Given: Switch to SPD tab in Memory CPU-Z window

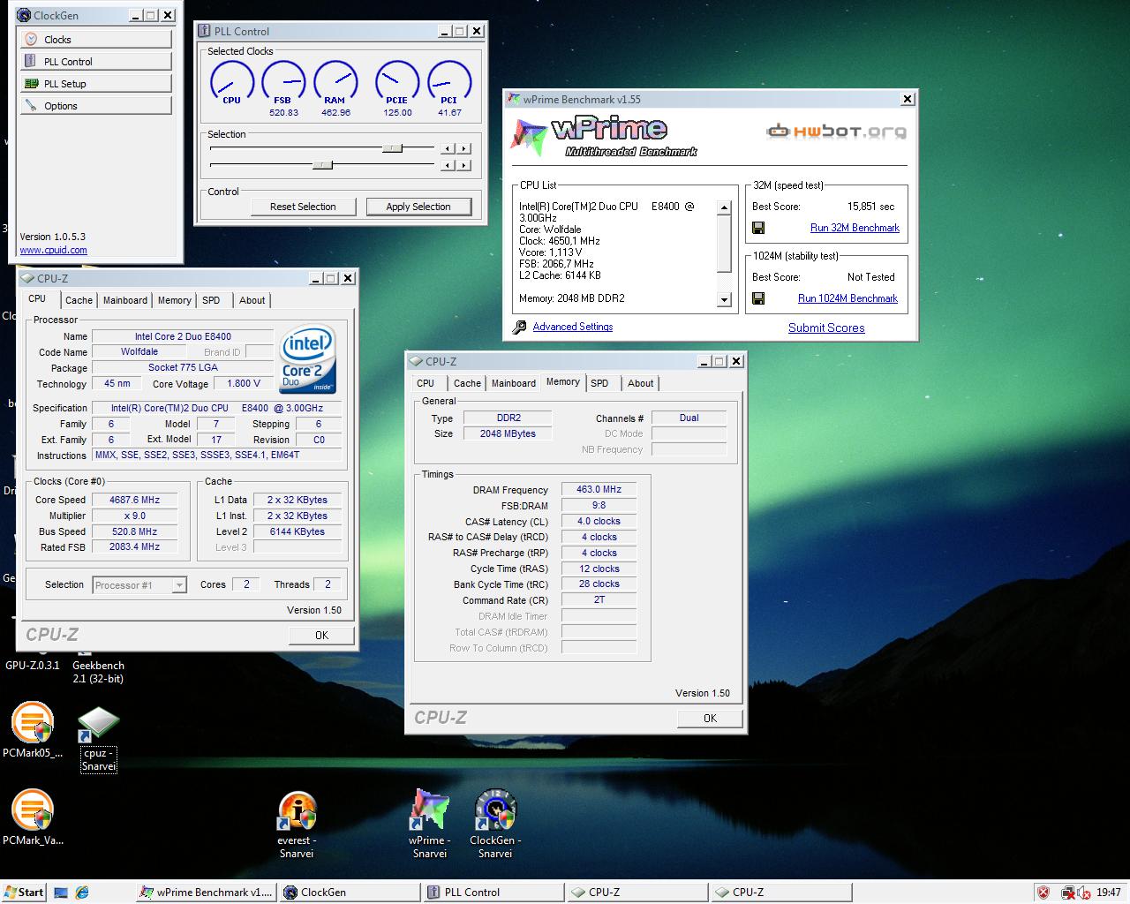Looking at the screenshot, I should [599, 383].
